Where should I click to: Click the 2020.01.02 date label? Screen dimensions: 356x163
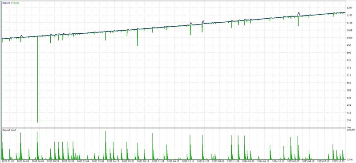point(8,161)
